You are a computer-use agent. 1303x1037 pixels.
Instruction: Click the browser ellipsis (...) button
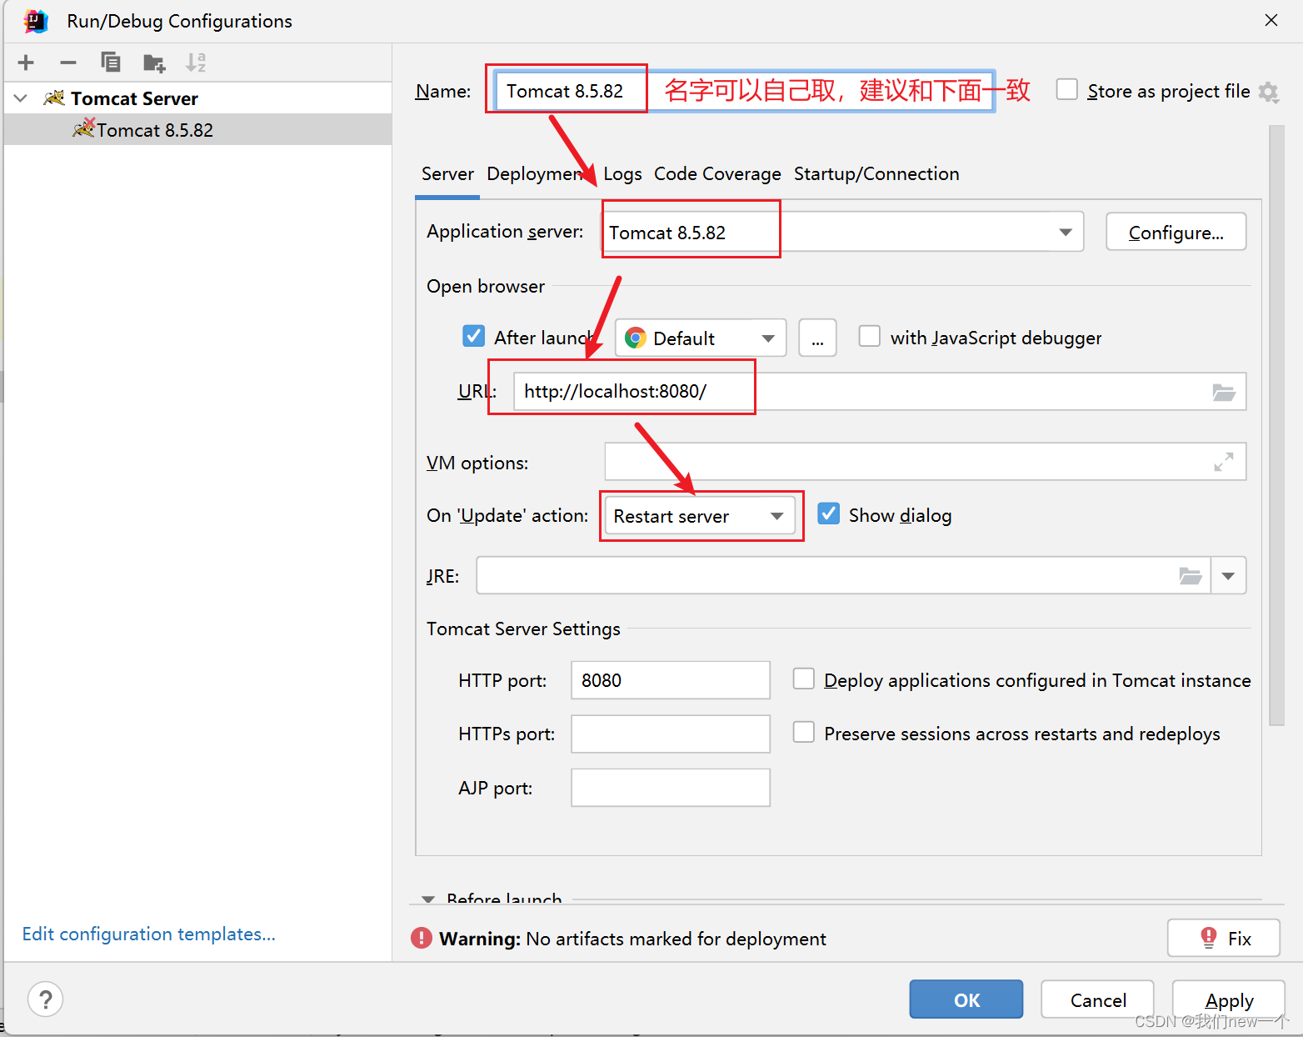(x=817, y=338)
